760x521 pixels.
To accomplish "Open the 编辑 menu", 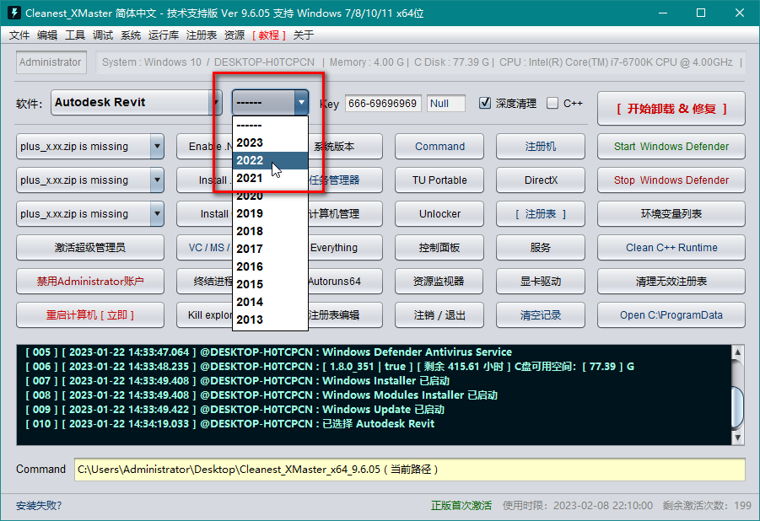I will [x=47, y=35].
